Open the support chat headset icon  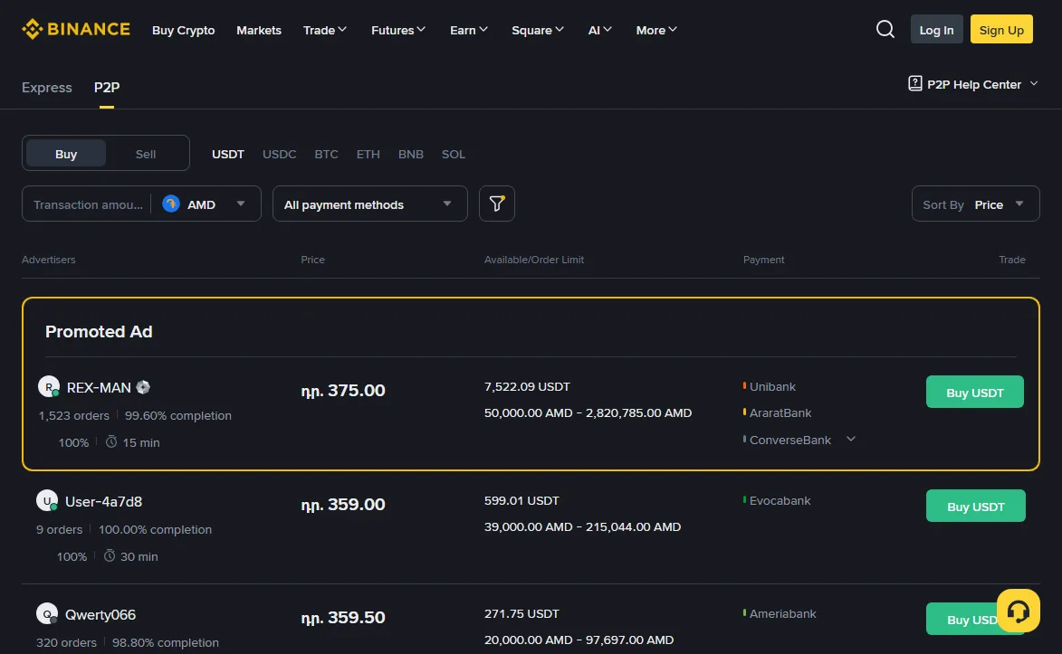1018,611
